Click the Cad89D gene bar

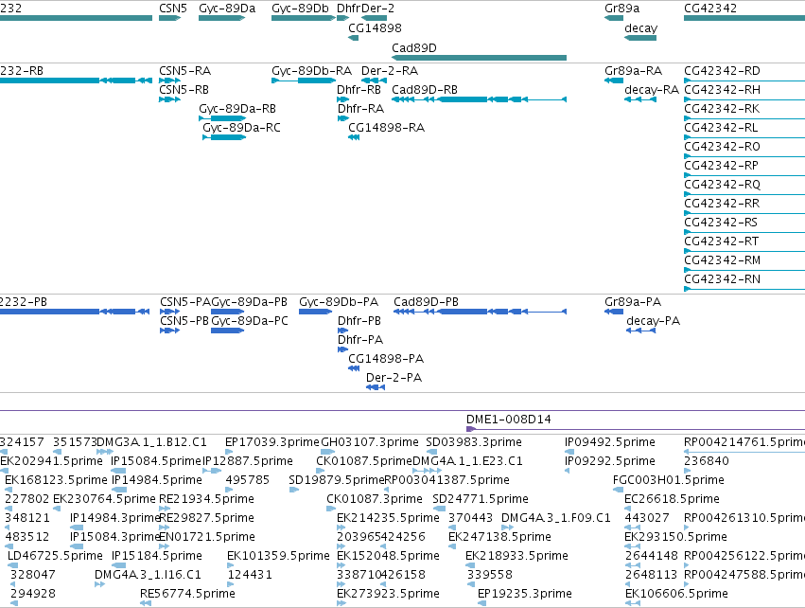479,58
